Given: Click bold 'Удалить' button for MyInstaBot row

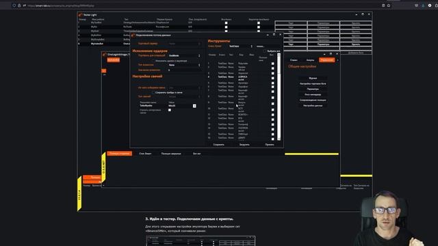Looking at the screenshot, I should pyautogui.click(x=356, y=44).
